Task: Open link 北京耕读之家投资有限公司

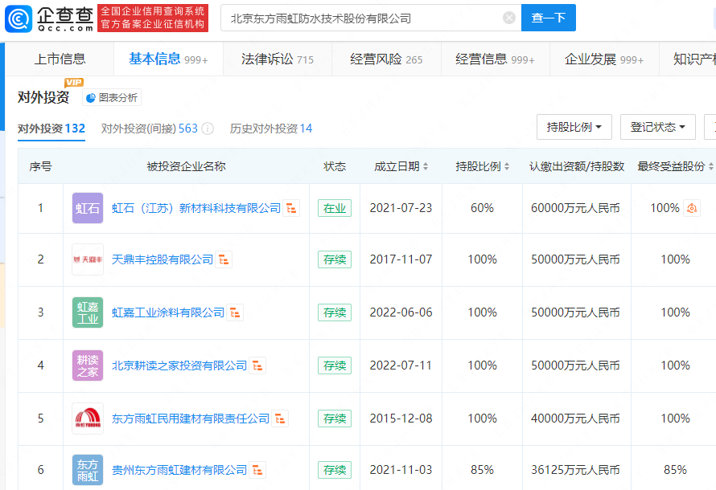Action: point(179,365)
